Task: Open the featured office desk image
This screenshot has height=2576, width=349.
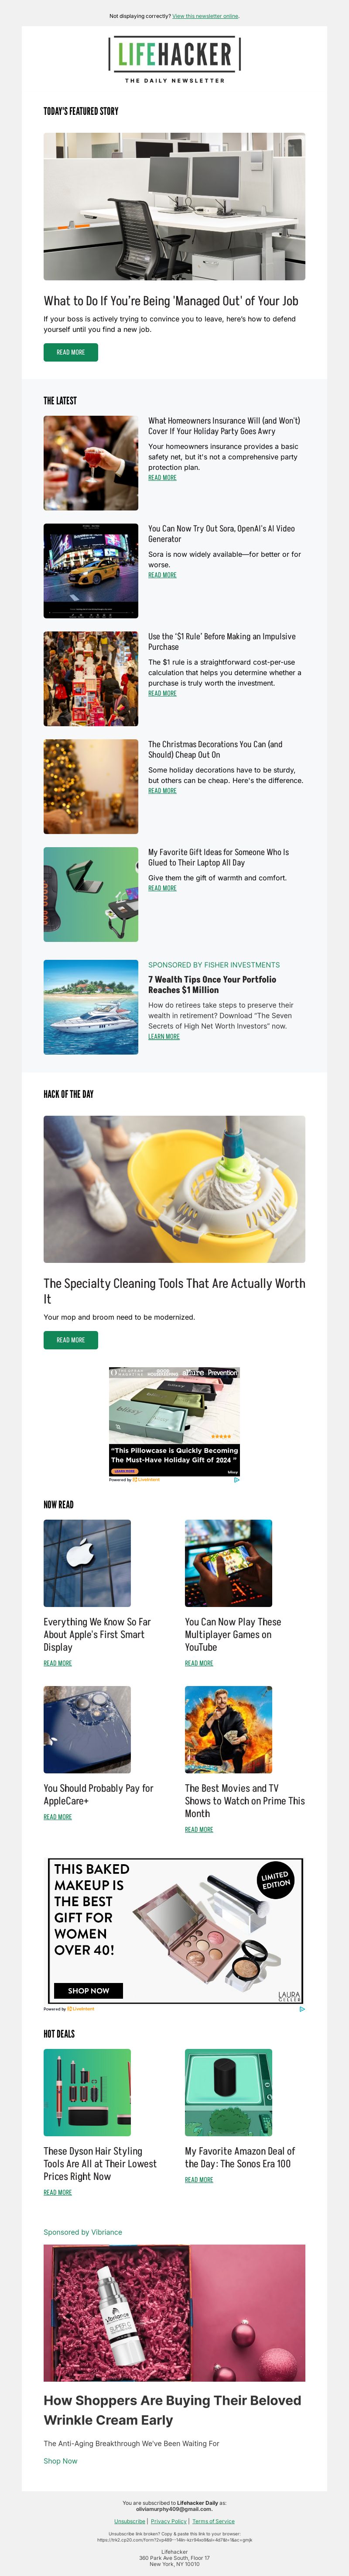Action: [174, 206]
